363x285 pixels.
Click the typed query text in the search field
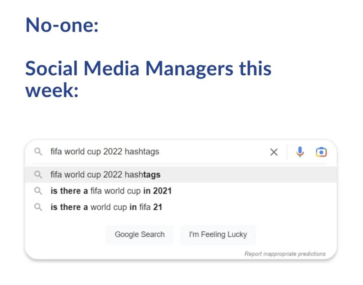(x=105, y=152)
